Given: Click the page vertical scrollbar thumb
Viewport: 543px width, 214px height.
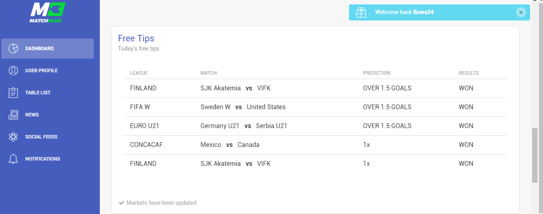Looking at the screenshot, I should pos(535,155).
